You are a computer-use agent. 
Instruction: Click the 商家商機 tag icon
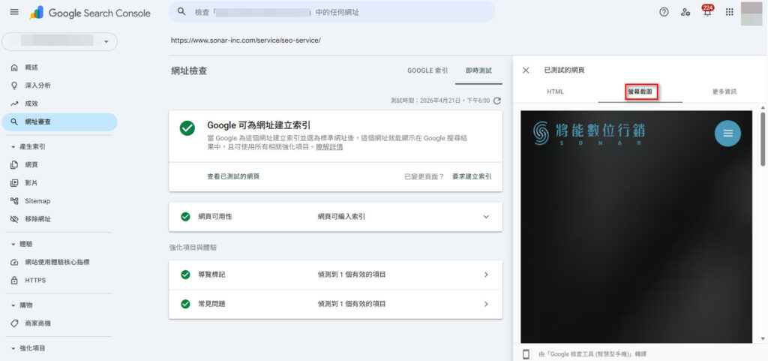(x=14, y=323)
